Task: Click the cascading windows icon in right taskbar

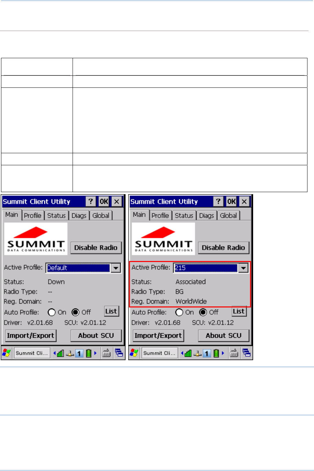Action: (247, 353)
